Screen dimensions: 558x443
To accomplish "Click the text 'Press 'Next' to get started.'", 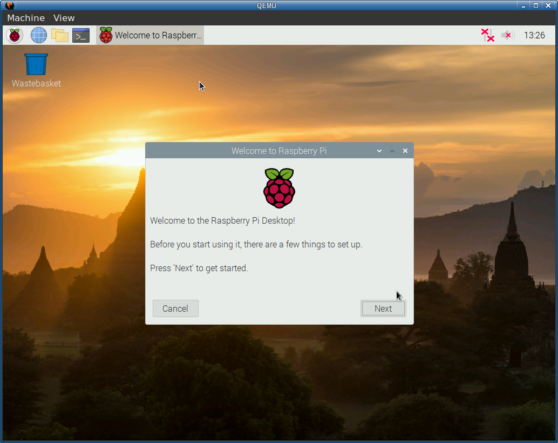I will point(199,268).
